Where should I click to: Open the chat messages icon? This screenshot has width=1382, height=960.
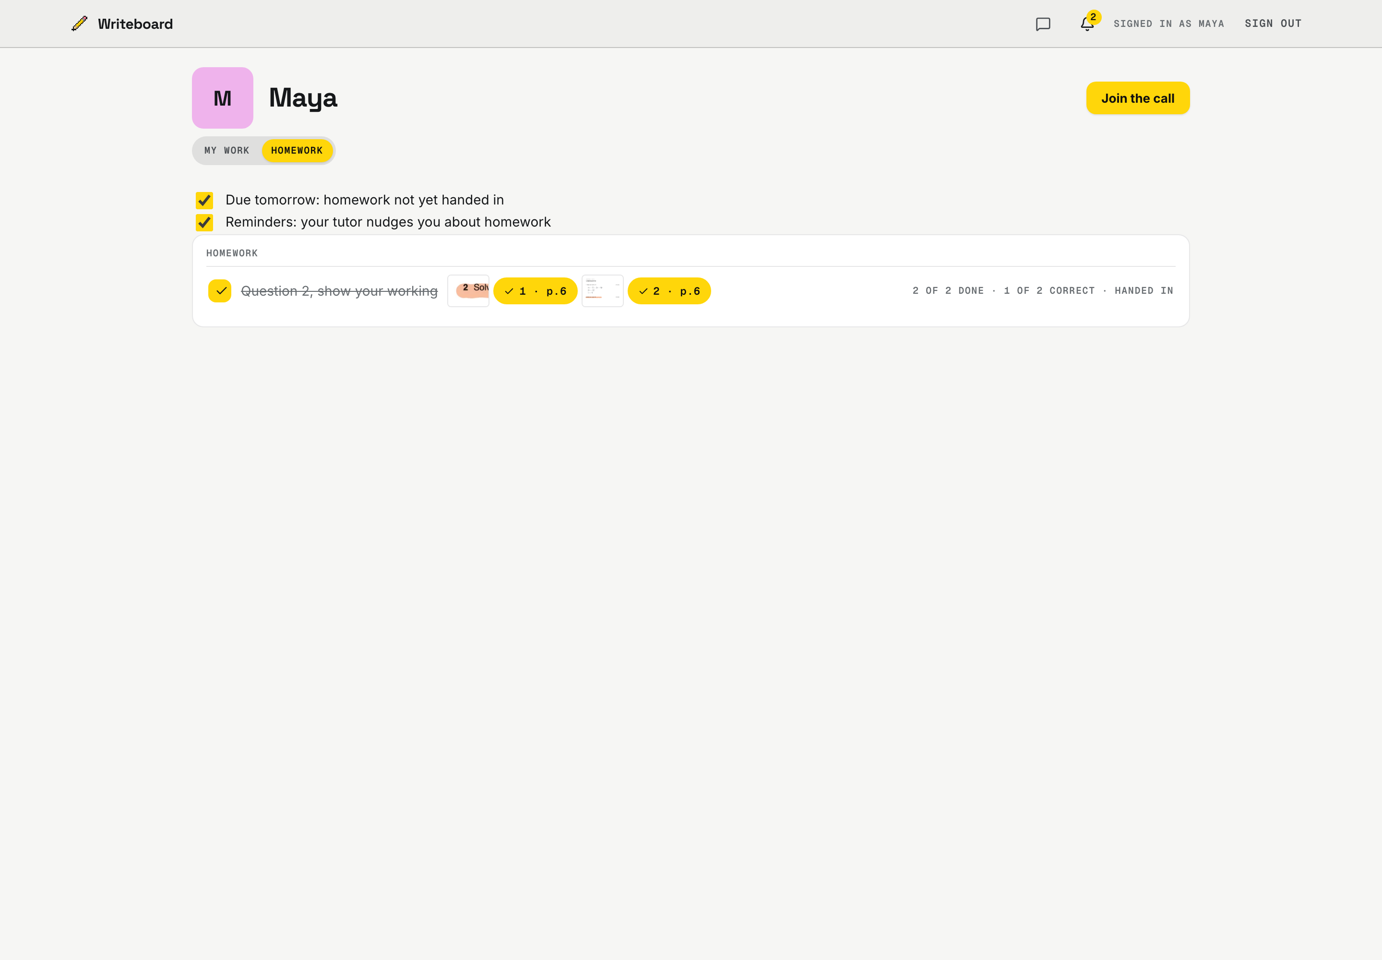pyautogui.click(x=1043, y=24)
